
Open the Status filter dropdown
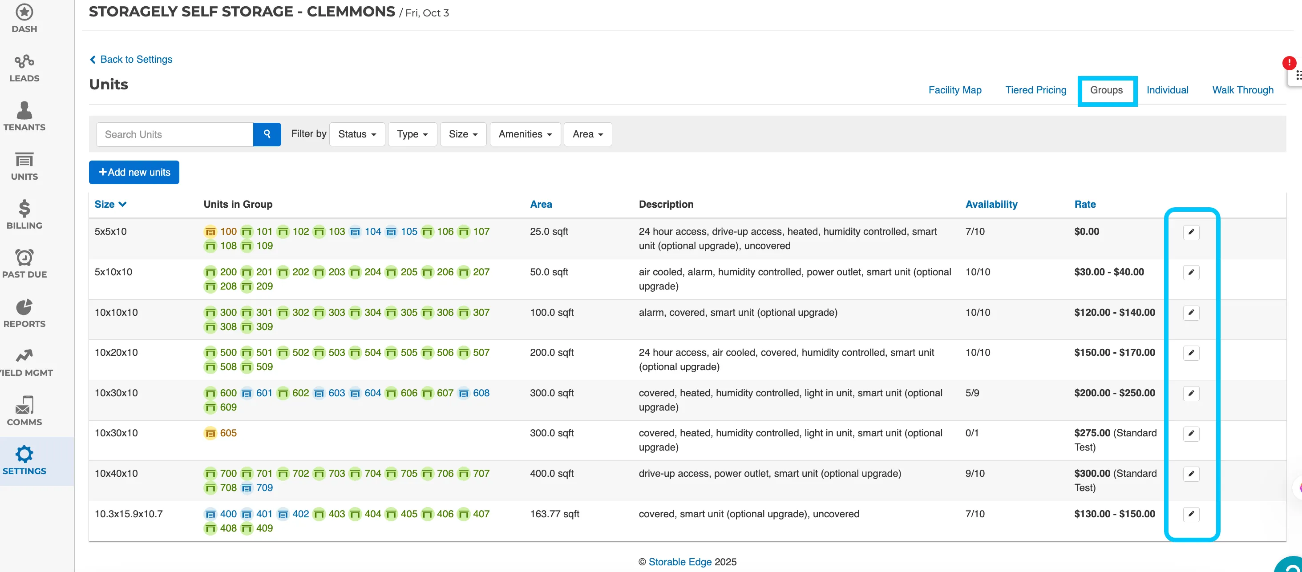coord(357,134)
